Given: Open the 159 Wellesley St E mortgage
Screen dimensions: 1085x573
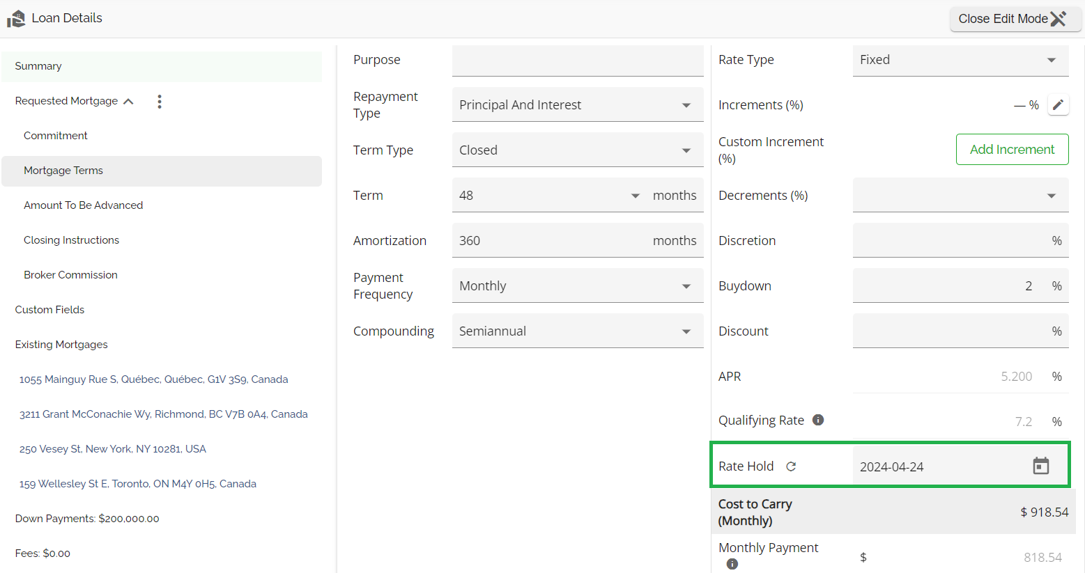Looking at the screenshot, I should tap(138, 484).
